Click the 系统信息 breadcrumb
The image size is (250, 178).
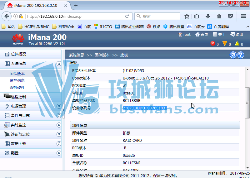click(77, 55)
